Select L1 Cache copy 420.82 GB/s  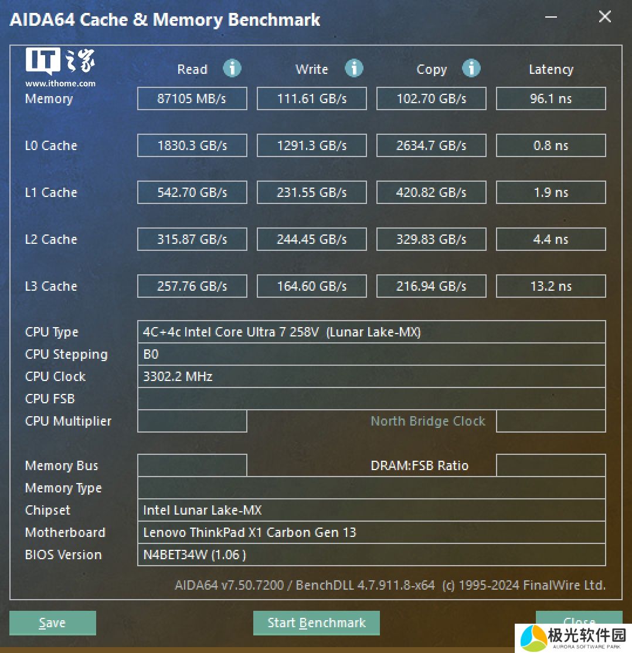pyautogui.click(x=431, y=192)
